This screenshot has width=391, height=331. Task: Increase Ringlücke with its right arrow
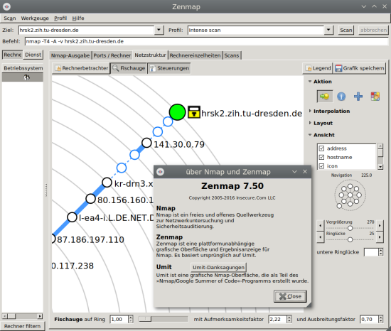(380, 237)
